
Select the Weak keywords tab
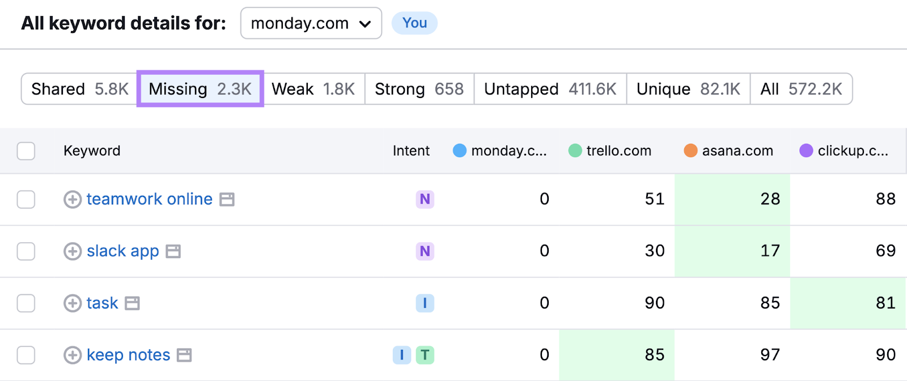click(313, 89)
